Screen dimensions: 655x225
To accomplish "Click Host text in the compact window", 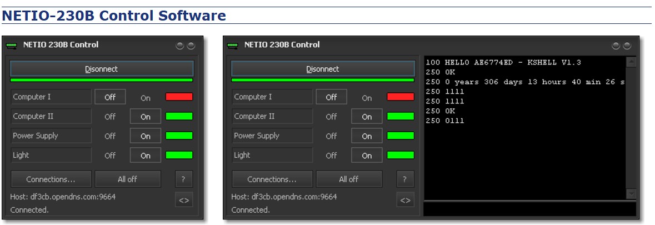I will coord(63,197).
